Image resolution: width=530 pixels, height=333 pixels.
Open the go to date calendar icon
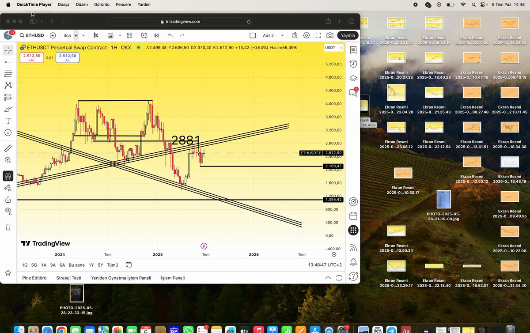coord(129,265)
